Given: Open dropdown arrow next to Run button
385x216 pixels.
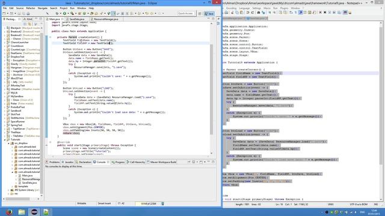Looking at the screenshot, I should tap(67, 14).
